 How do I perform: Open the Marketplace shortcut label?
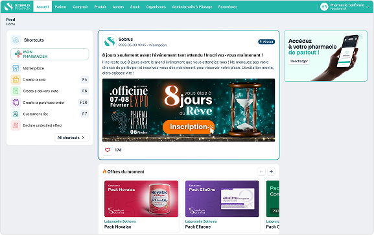(34, 68)
